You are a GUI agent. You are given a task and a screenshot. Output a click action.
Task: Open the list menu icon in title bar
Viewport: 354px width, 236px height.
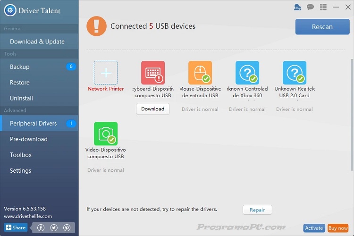[323, 7]
